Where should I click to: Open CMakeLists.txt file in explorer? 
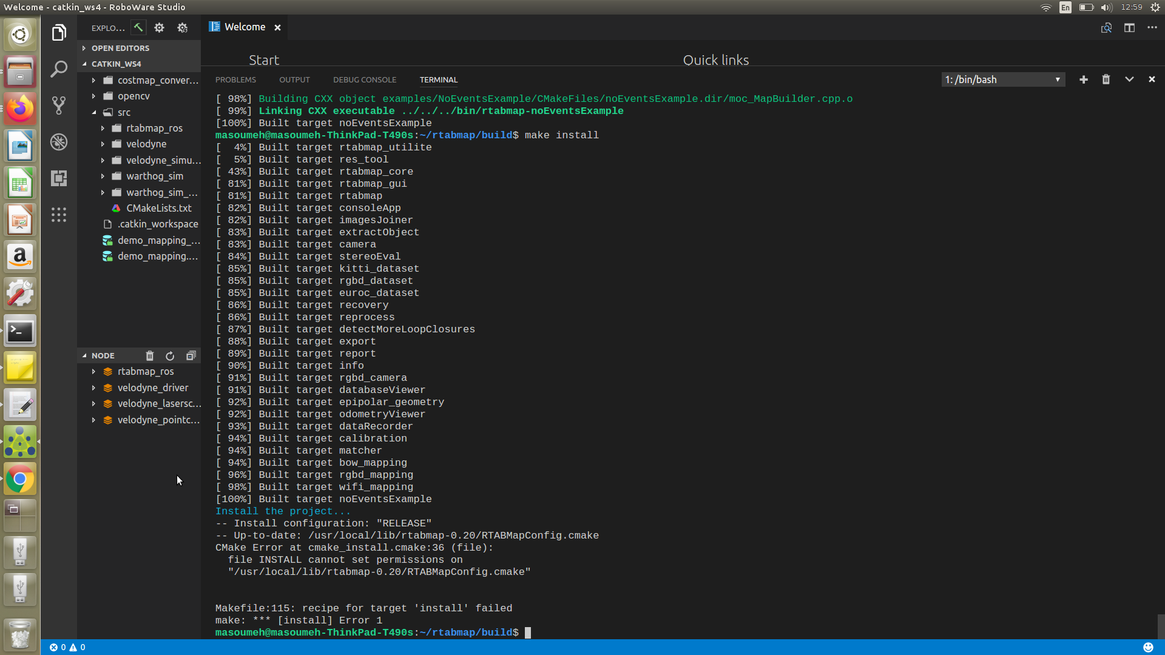(x=158, y=208)
